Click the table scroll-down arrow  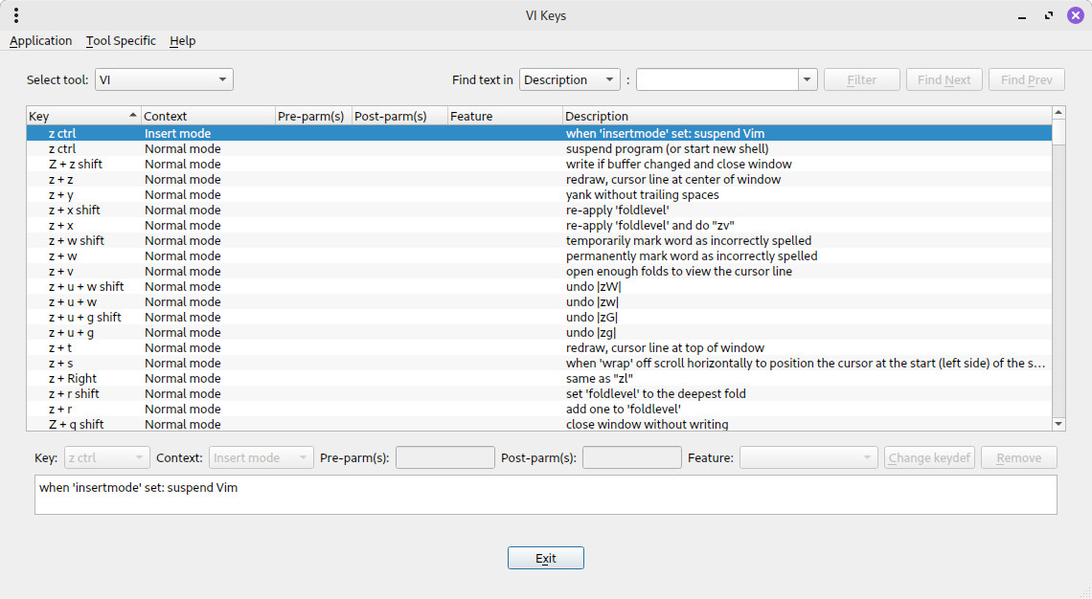pos(1058,424)
